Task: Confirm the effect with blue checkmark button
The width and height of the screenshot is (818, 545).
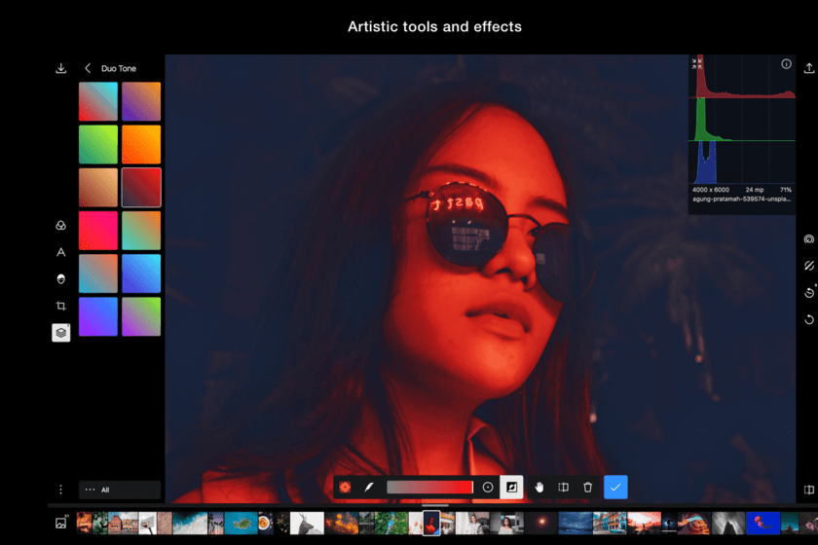Action: (615, 487)
